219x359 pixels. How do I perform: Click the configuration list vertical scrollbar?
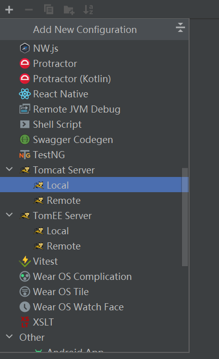[185, 217]
